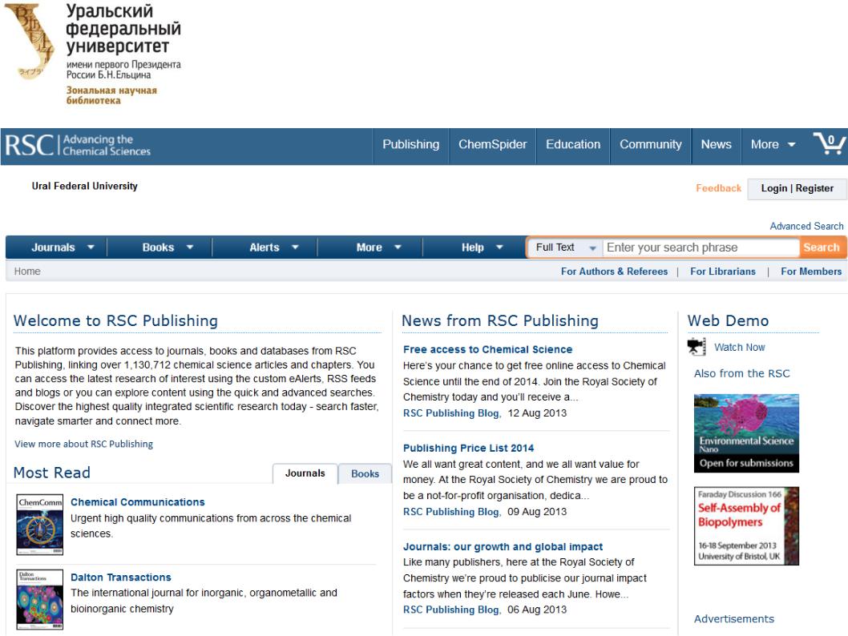The image size is (848, 636).
Task: Open the ChemSpider menu item
Action: point(493,144)
